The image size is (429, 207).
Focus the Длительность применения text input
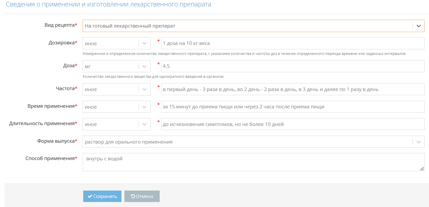pos(292,124)
